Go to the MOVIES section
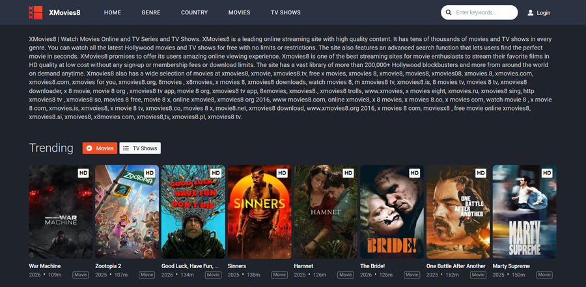 point(239,12)
